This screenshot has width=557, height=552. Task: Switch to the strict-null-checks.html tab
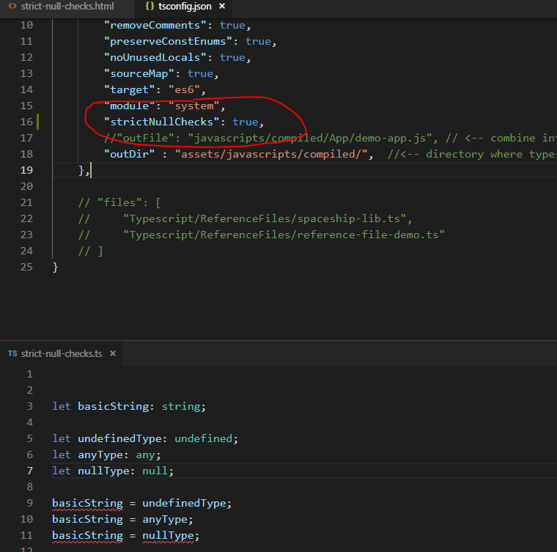[67, 7]
